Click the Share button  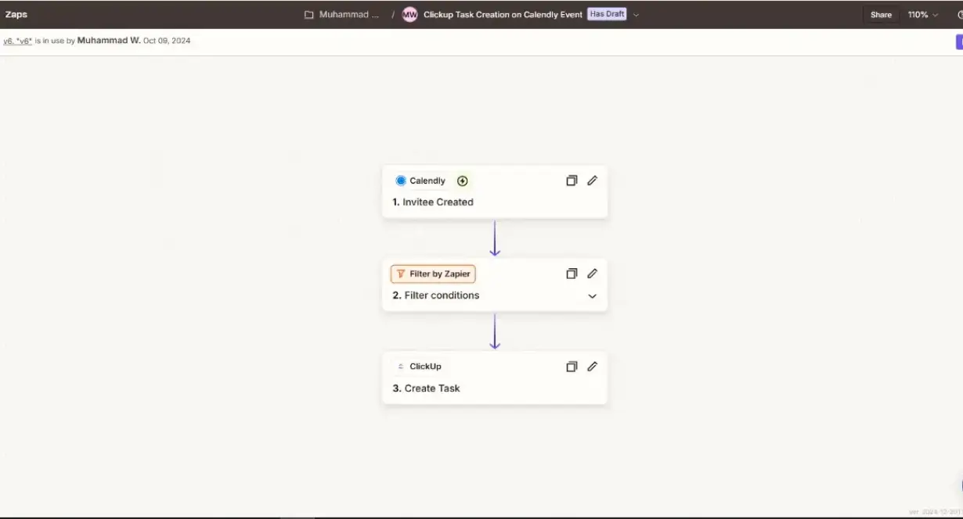click(x=881, y=15)
